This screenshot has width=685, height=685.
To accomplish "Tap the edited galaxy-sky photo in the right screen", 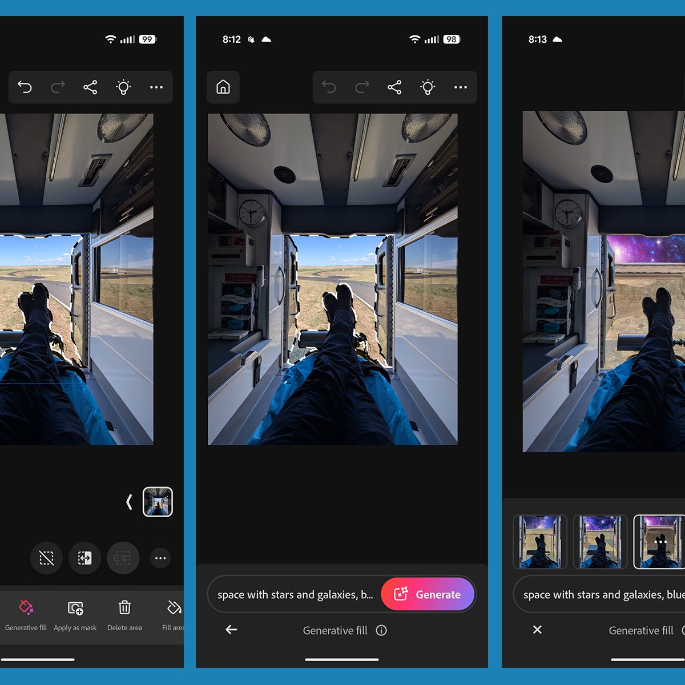I will pyautogui.click(x=604, y=281).
